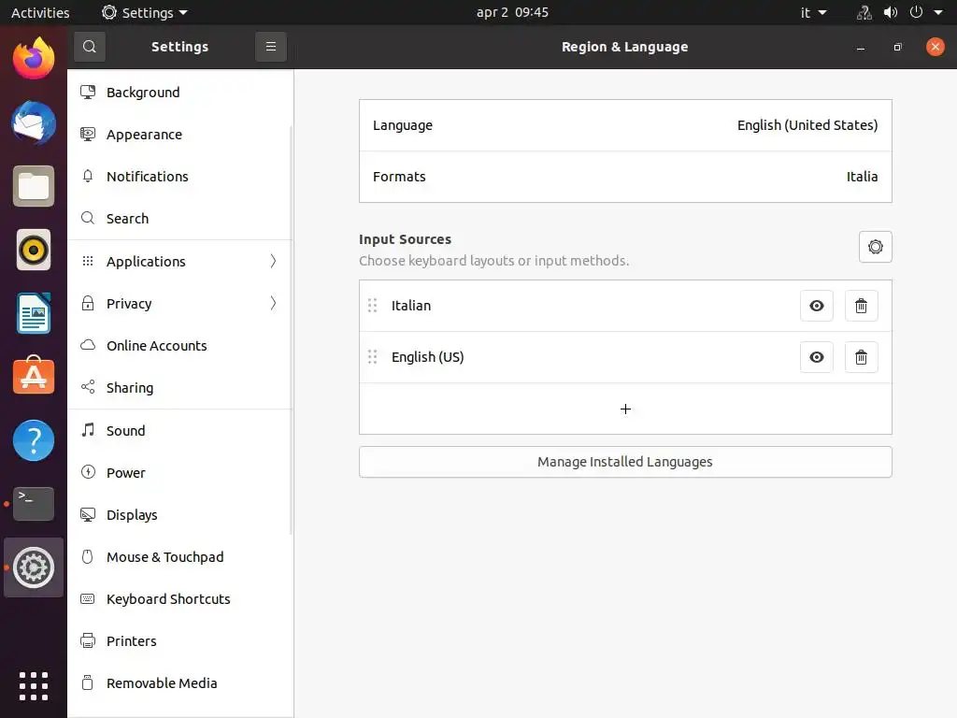Click Manage Installed Languages button
The width and height of the screenshot is (957, 718).
pos(625,462)
